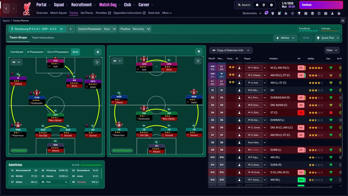
Task: Click the Wnt status badge for T. Kone
Action: click(x=301, y=180)
